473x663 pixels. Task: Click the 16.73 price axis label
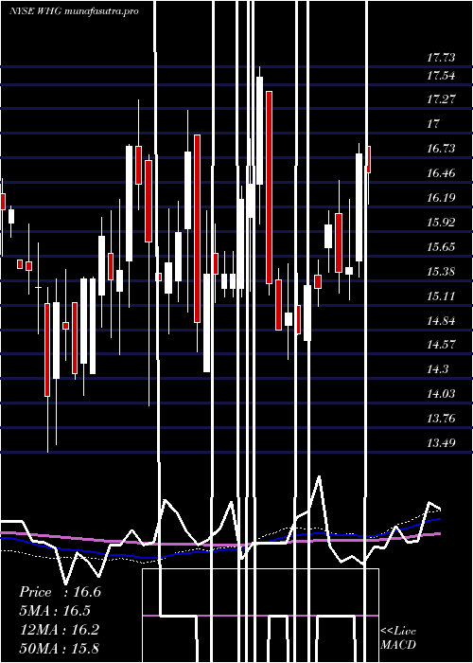tap(441, 149)
